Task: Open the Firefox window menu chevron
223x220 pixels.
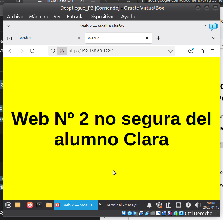Action: 9,26
